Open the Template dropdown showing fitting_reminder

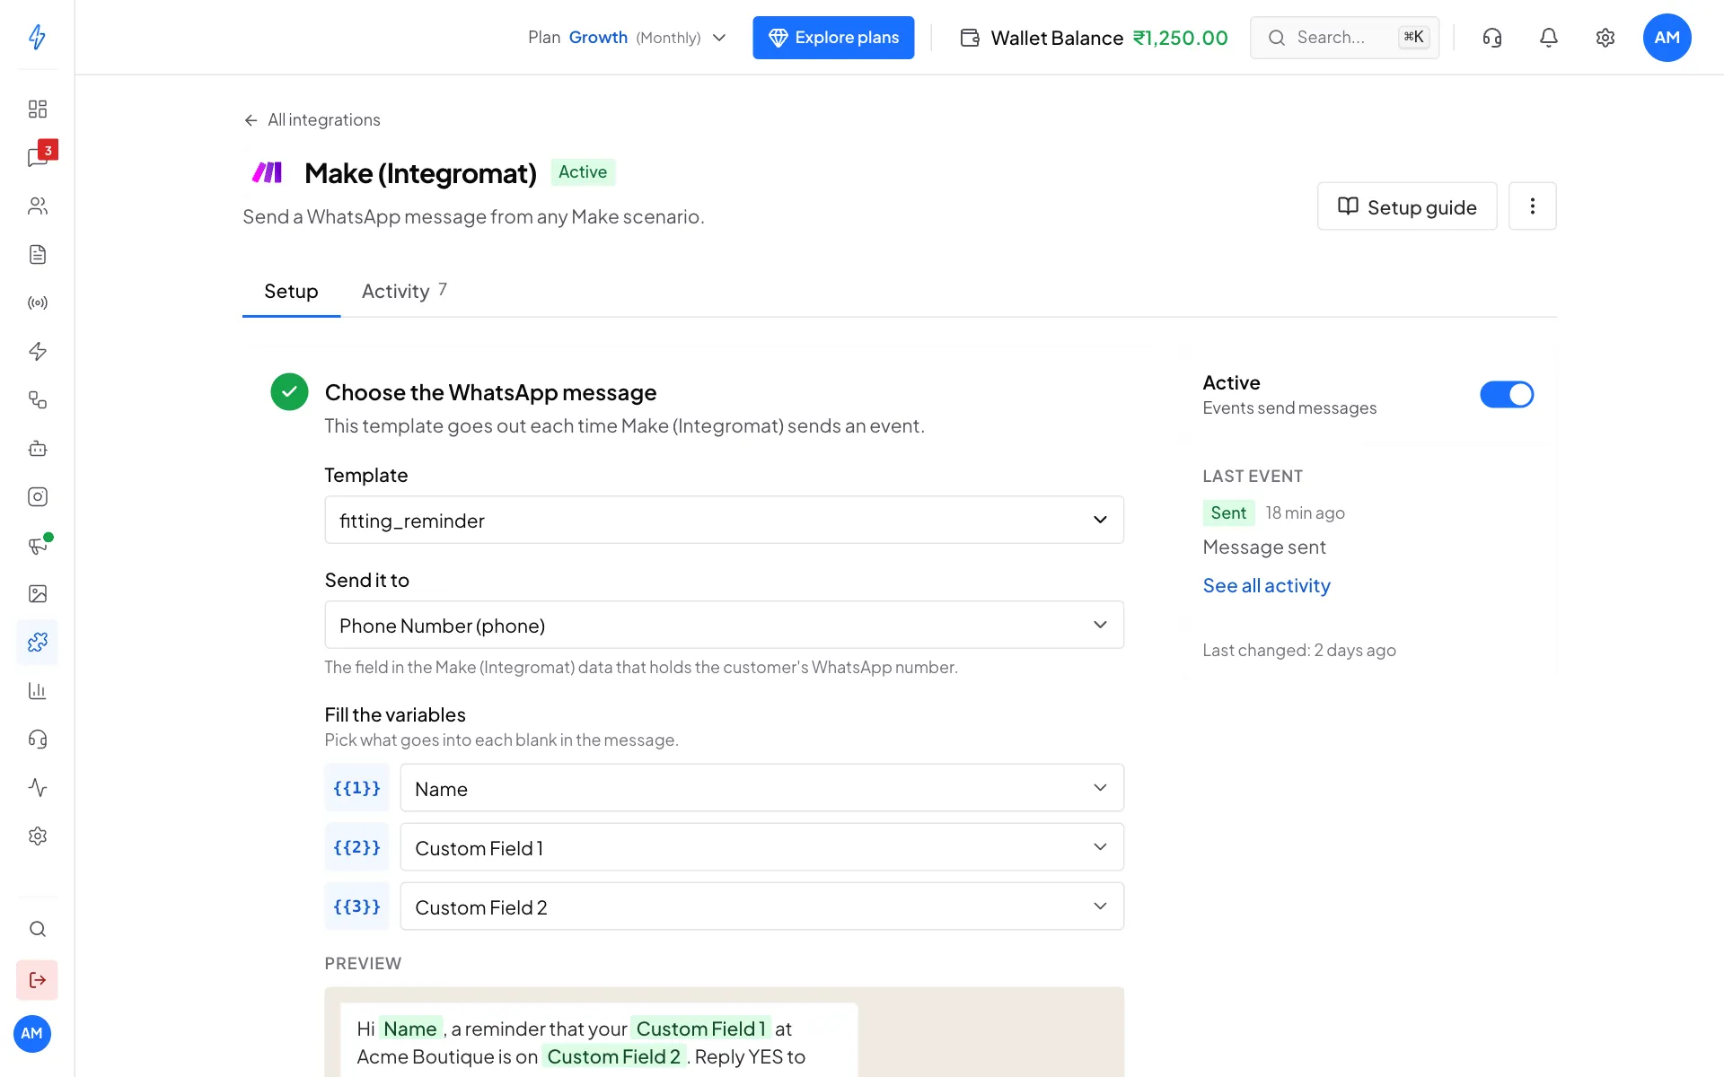click(724, 521)
